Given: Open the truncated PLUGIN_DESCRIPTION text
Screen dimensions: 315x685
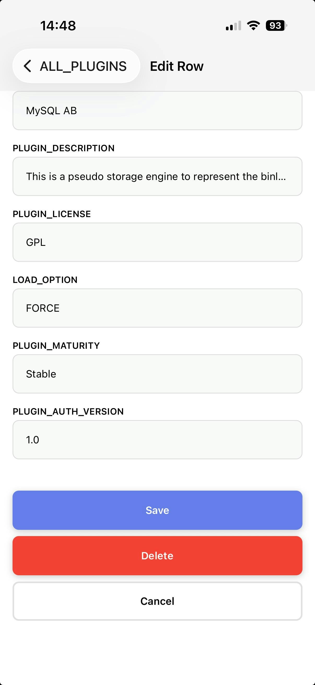Looking at the screenshot, I should tap(157, 176).
